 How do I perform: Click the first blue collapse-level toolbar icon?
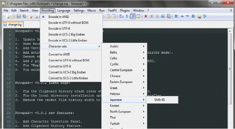(x=176, y=16)
